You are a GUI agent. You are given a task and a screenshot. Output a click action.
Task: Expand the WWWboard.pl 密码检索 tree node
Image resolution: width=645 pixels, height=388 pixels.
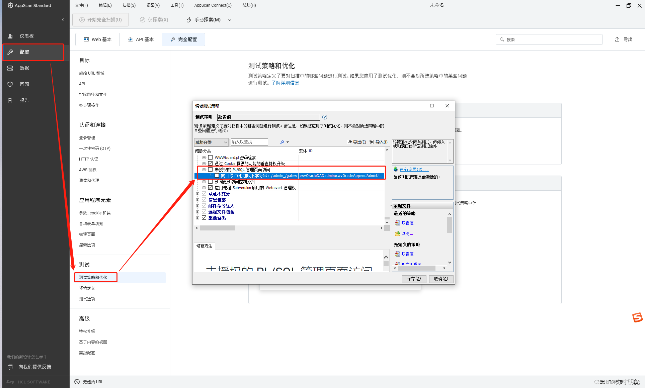(204, 158)
